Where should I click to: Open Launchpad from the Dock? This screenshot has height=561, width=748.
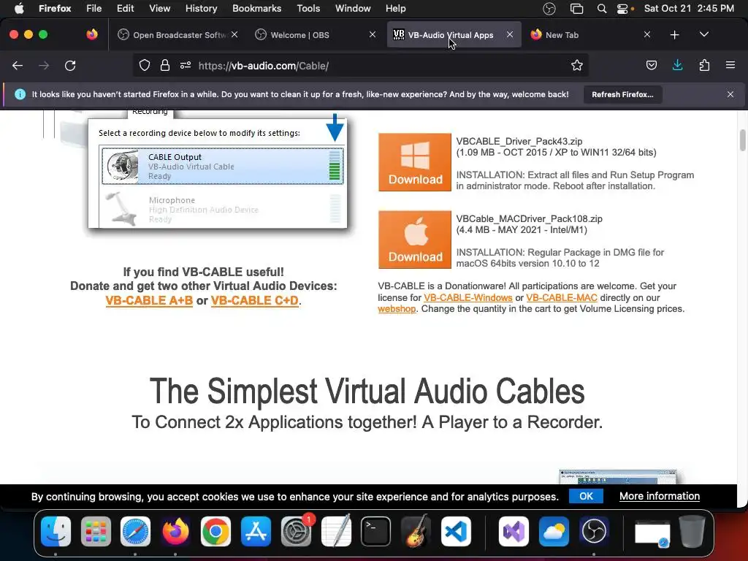tap(96, 532)
